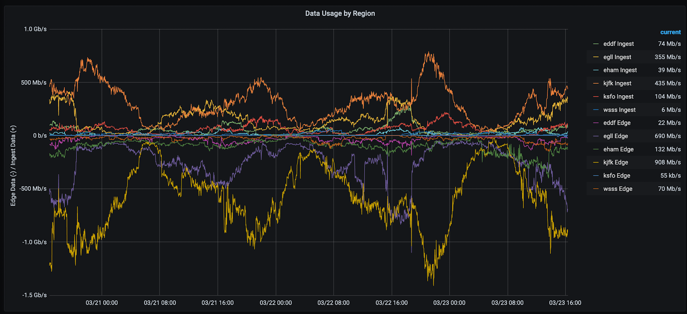687x314 pixels.
Task: Toggle the eddf Ingest series in legend
Action: pyautogui.click(x=618, y=44)
